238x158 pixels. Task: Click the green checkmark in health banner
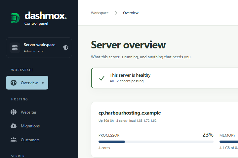click(x=102, y=78)
